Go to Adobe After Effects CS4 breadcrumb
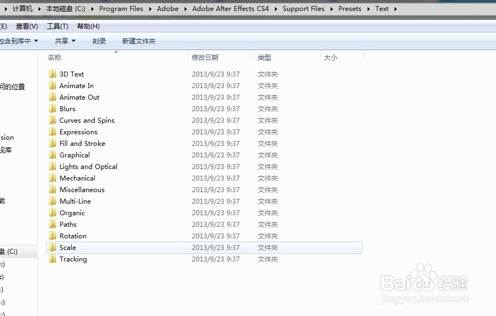The height and width of the screenshot is (316, 496). coord(230,9)
